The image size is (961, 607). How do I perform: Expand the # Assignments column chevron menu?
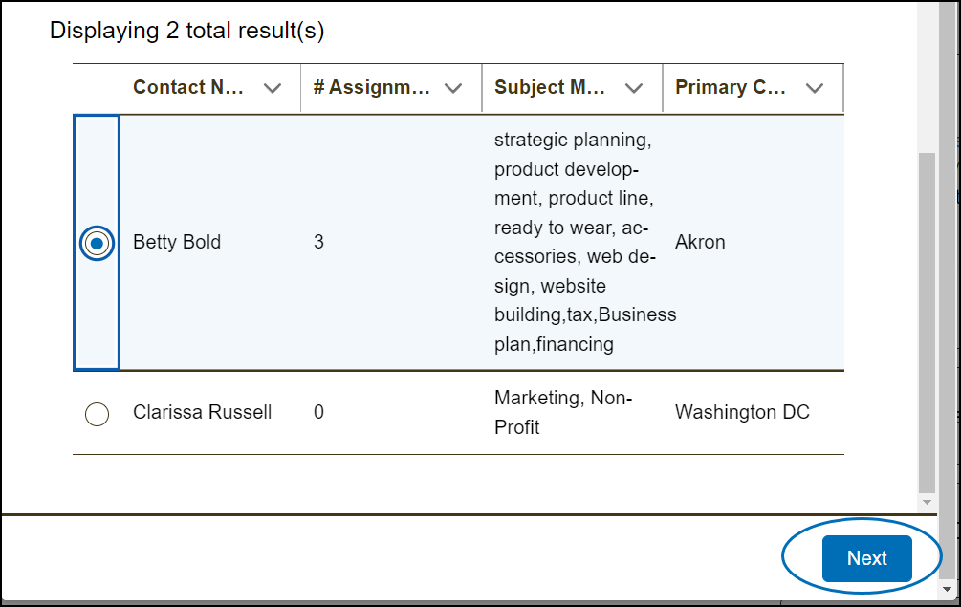453,88
